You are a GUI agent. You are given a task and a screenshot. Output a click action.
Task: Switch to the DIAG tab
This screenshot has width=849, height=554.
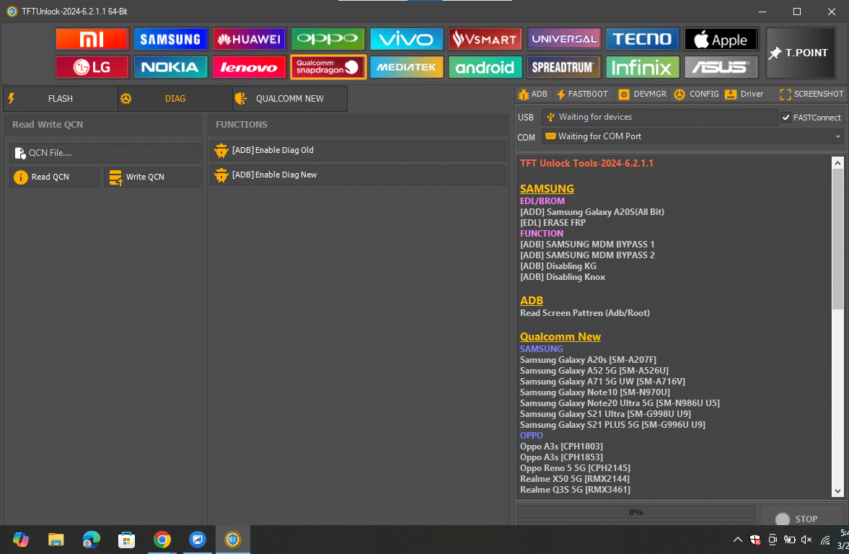click(175, 98)
